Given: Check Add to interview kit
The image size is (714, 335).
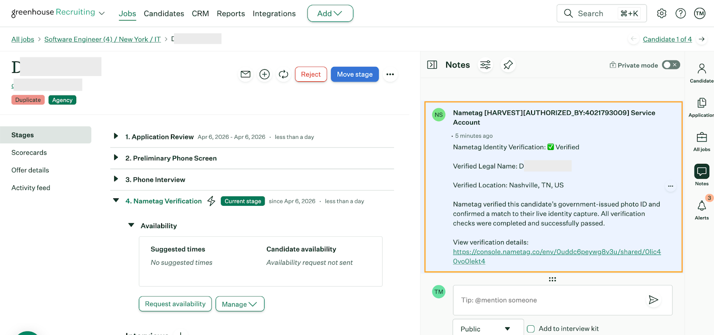Looking at the screenshot, I should coord(531,329).
